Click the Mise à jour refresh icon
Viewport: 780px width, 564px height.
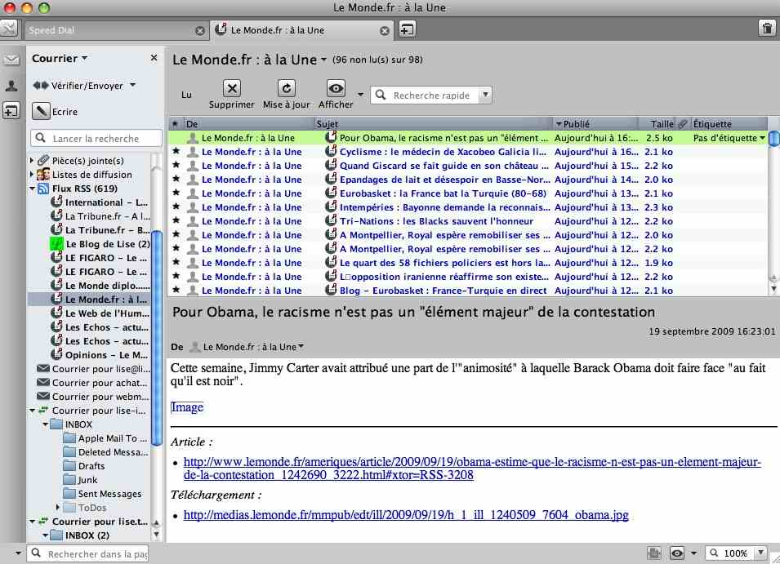point(286,88)
